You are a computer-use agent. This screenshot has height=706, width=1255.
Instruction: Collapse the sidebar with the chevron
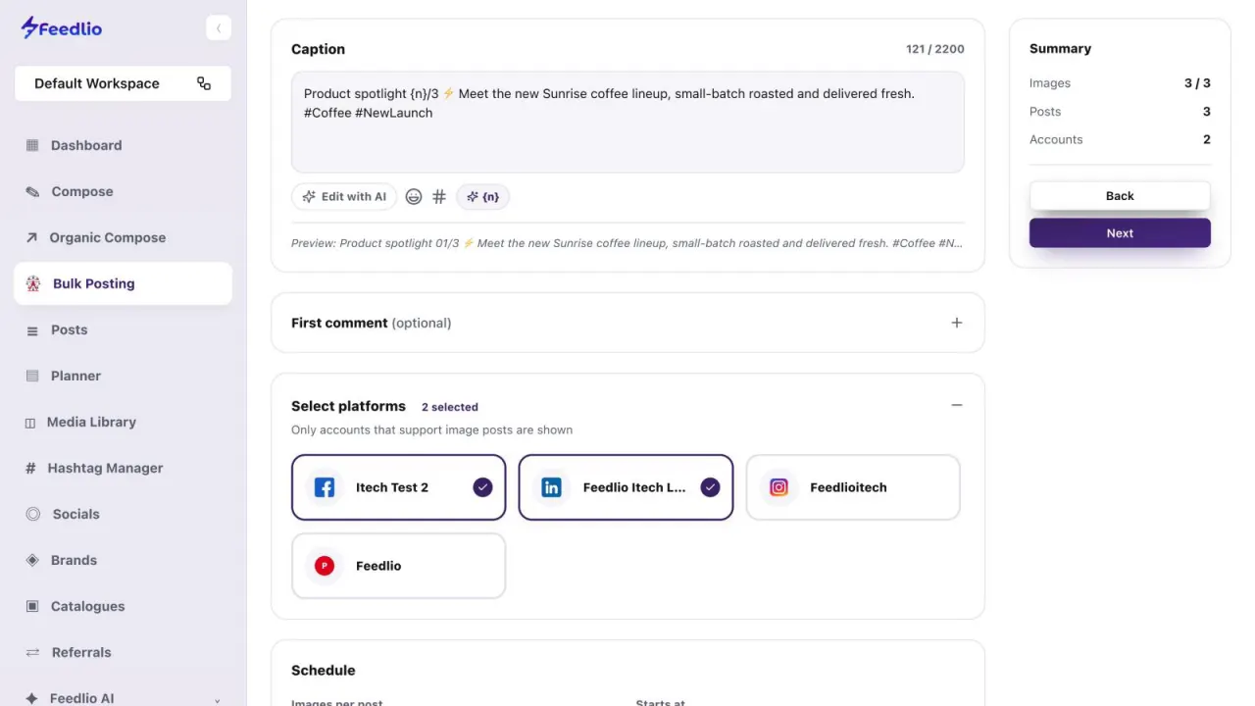tap(219, 27)
